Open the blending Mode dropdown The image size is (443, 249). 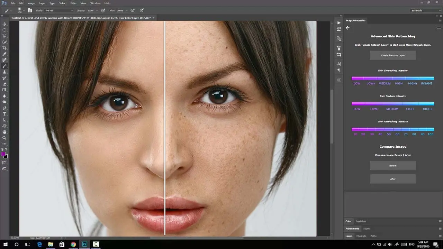(59, 10)
